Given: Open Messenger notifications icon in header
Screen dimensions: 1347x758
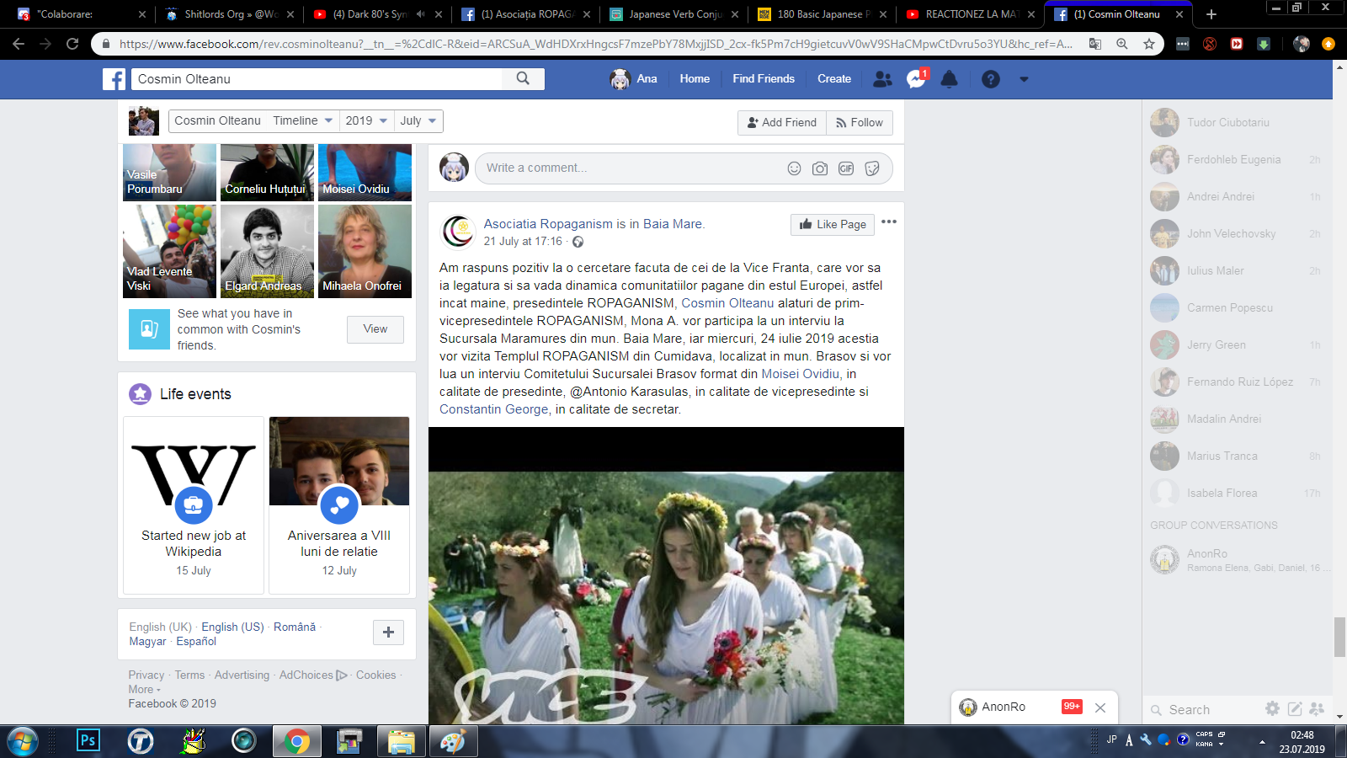Looking at the screenshot, I should pyautogui.click(x=916, y=79).
